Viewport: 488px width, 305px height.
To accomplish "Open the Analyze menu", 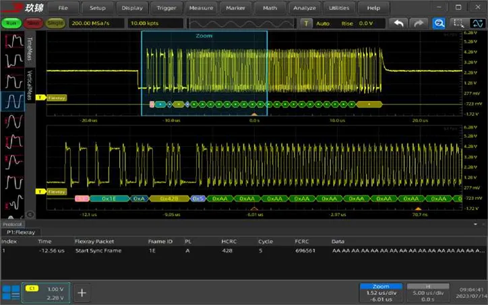I will point(303,8).
